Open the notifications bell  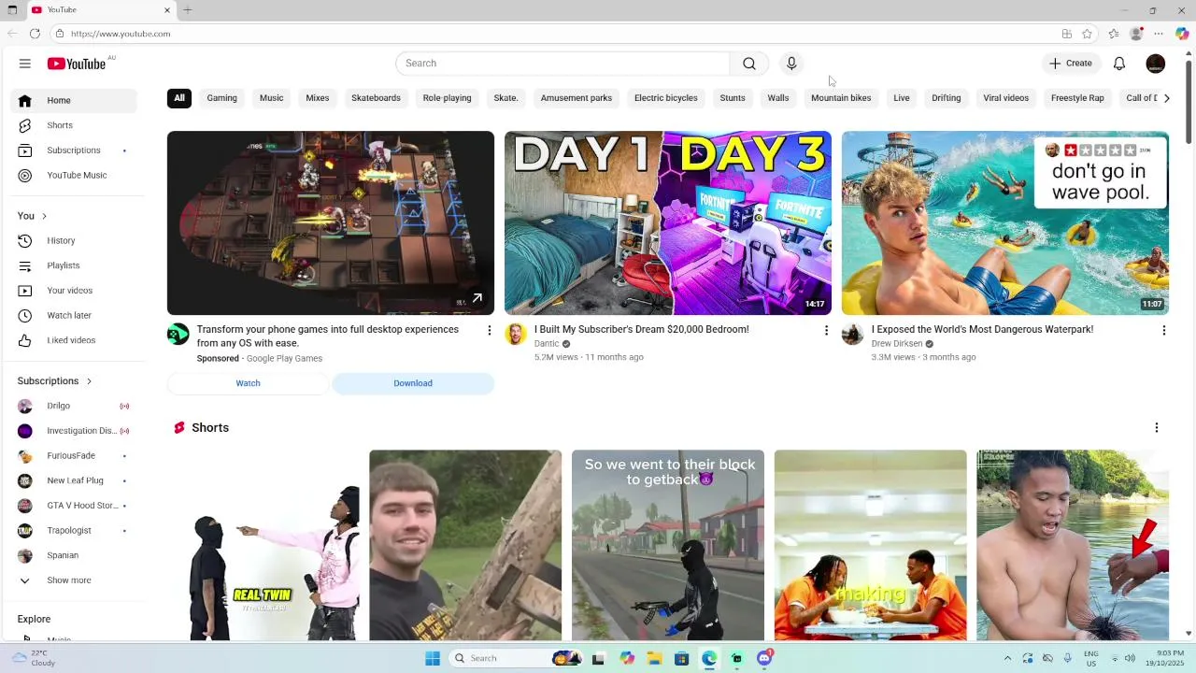click(1119, 64)
